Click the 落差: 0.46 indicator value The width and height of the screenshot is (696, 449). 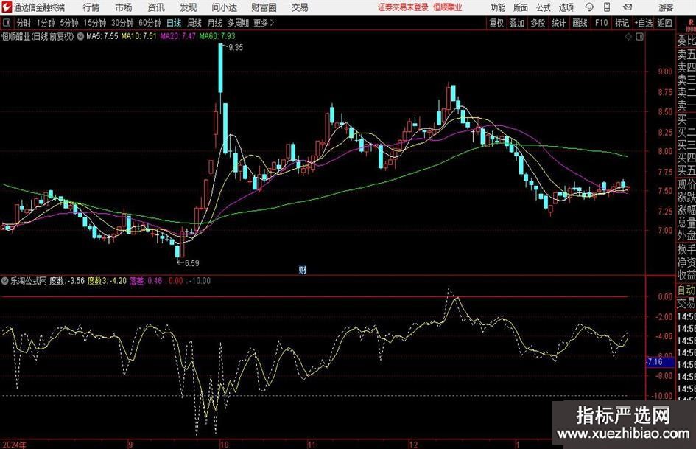(146, 281)
